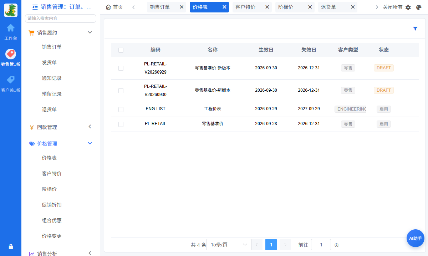Click the 编码 column header
Viewport: 428px width, 256px height.
point(156,50)
